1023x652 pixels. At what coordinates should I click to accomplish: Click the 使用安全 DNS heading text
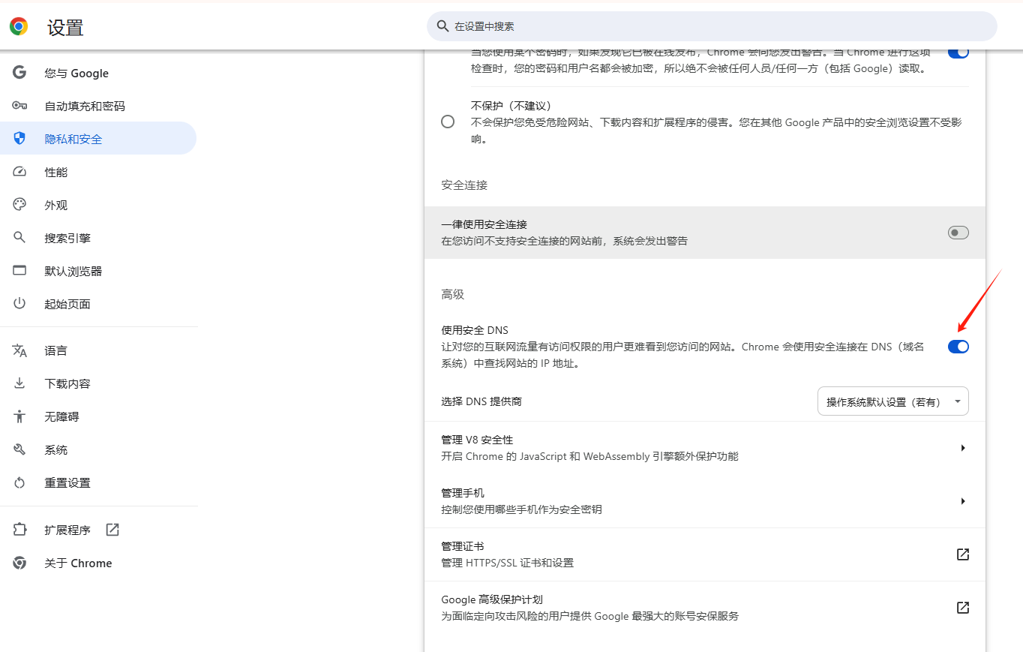pos(475,330)
